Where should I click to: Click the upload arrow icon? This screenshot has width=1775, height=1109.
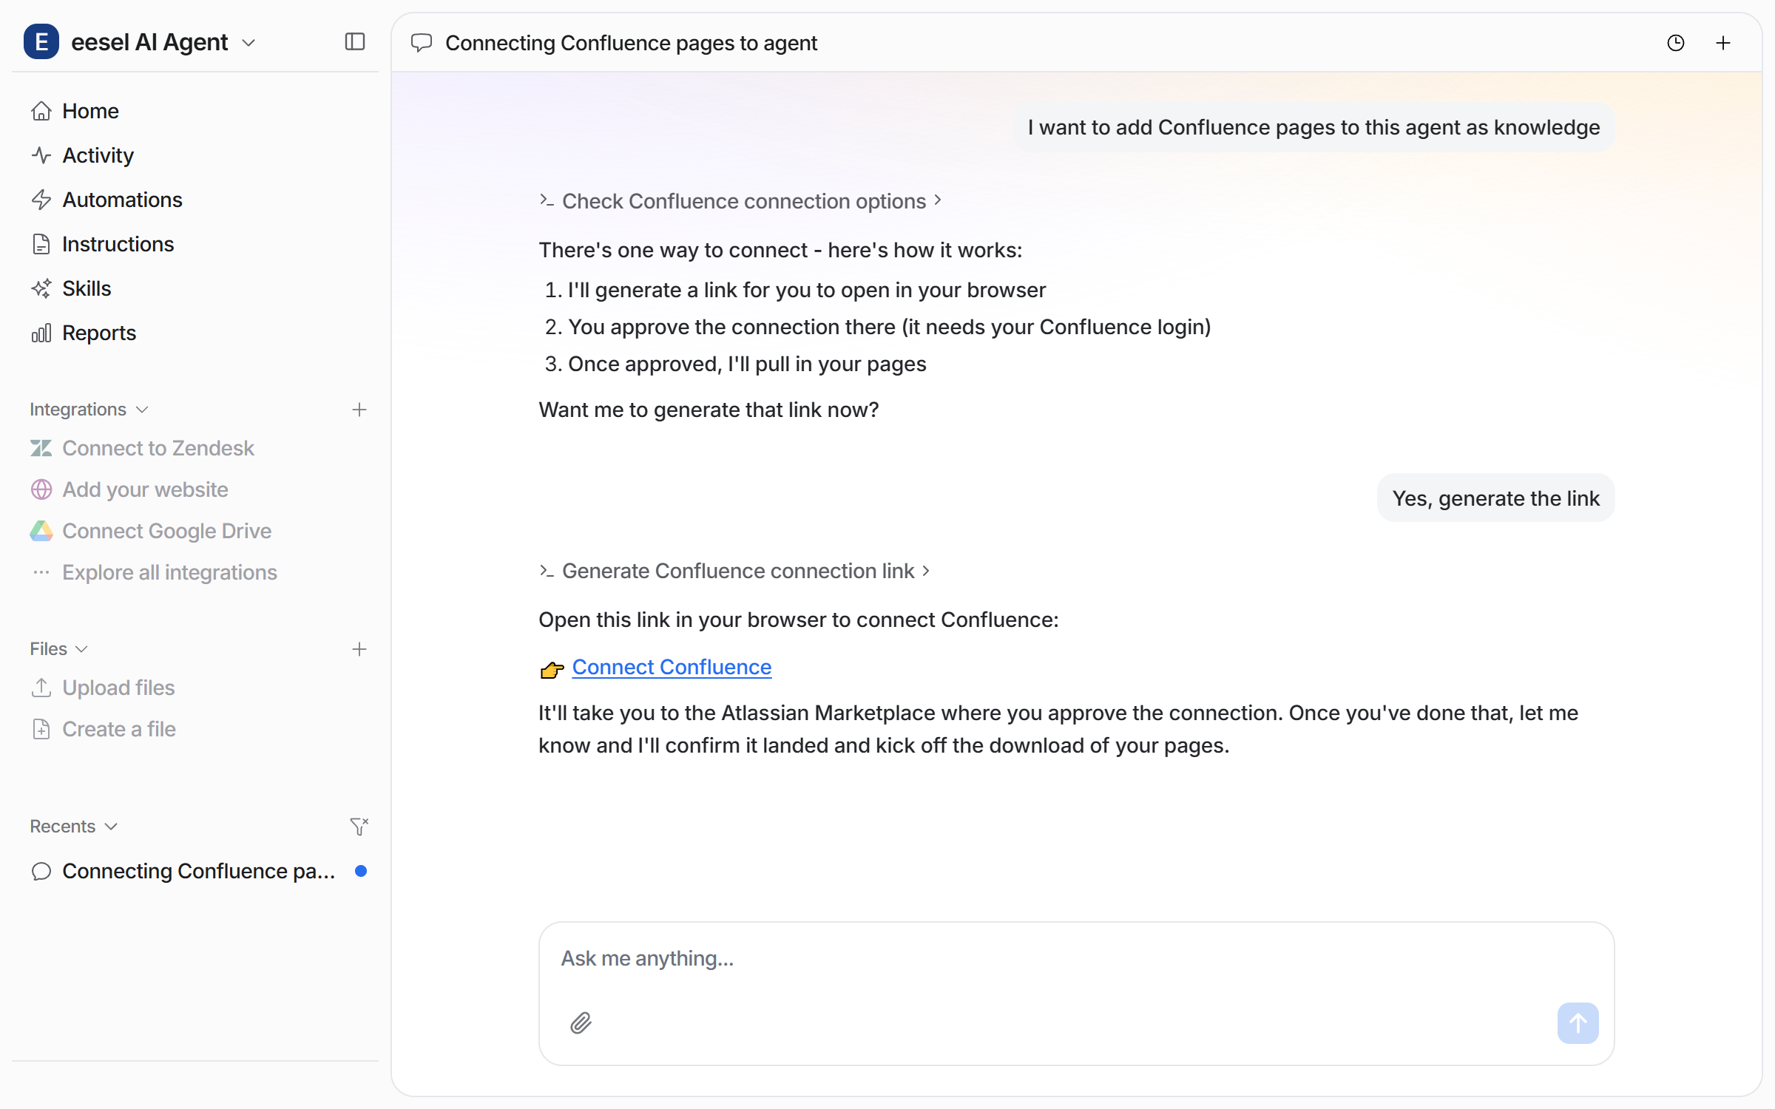(41, 688)
